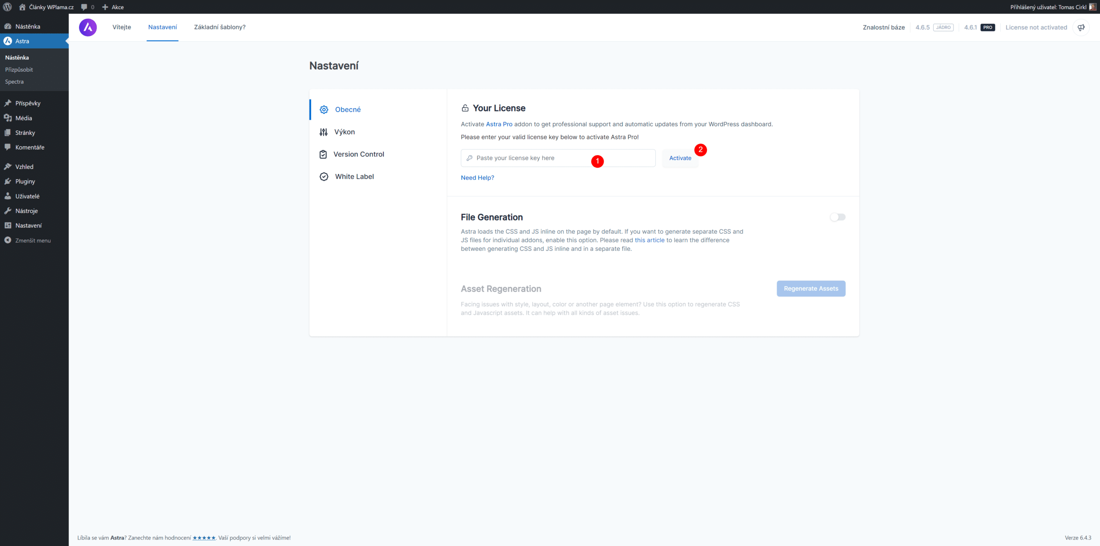Screen dimensions: 1100x546
Task: Click the Nástěnka dashboard icon in sidebar
Action: pyautogui.click(x=8, y=26)
